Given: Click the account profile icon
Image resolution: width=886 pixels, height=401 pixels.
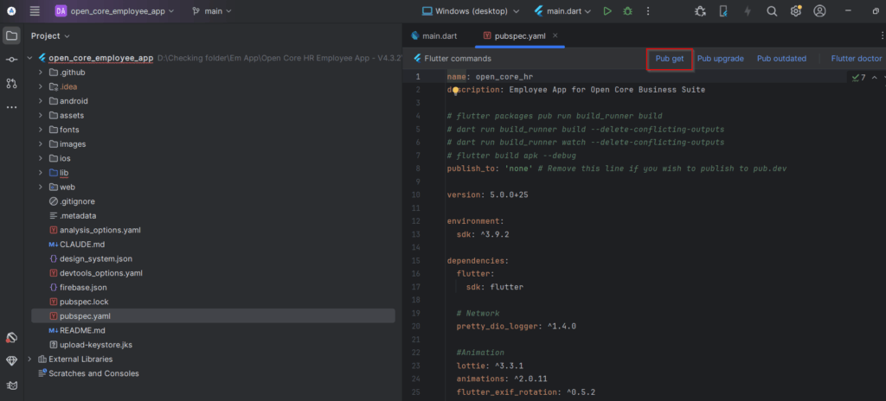Looking at the screenshot, I should (x=819, y=11).
